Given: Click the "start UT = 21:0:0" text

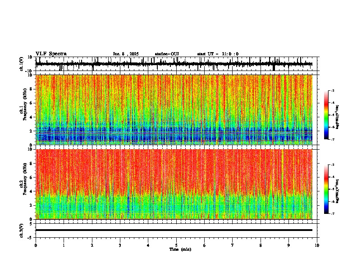Looking at the screenshot, I should pos(218,54).
